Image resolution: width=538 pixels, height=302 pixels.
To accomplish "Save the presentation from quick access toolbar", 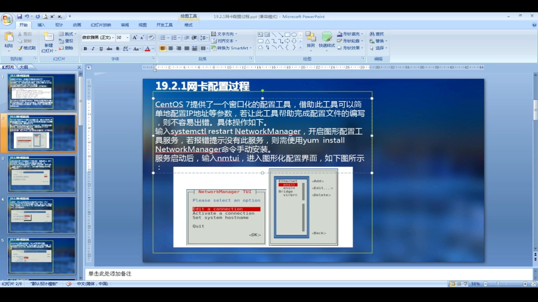I will (x=19, y=17).
